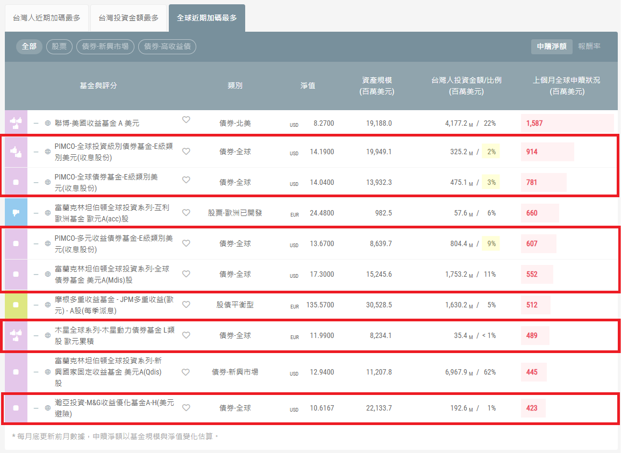Open the 台灣投資金額最多 tab
The width and height of the screenshot is (621, 453).
(129, 17)
